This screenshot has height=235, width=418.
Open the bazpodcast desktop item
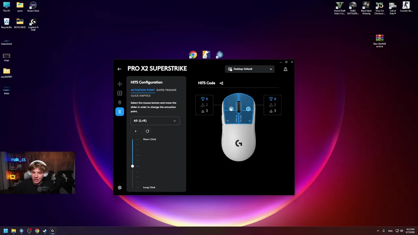click(7, 42)
